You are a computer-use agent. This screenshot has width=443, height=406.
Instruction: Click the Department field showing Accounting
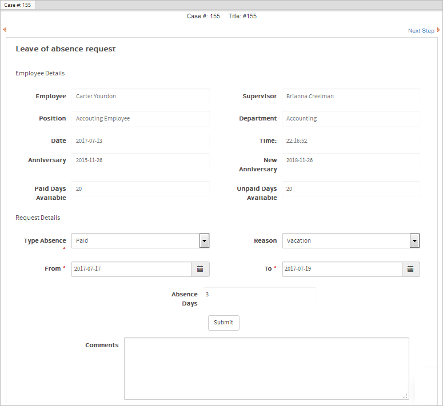pos(351,119)
